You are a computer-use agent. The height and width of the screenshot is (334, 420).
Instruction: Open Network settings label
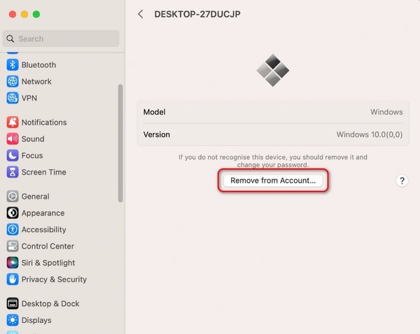[36, 82]
